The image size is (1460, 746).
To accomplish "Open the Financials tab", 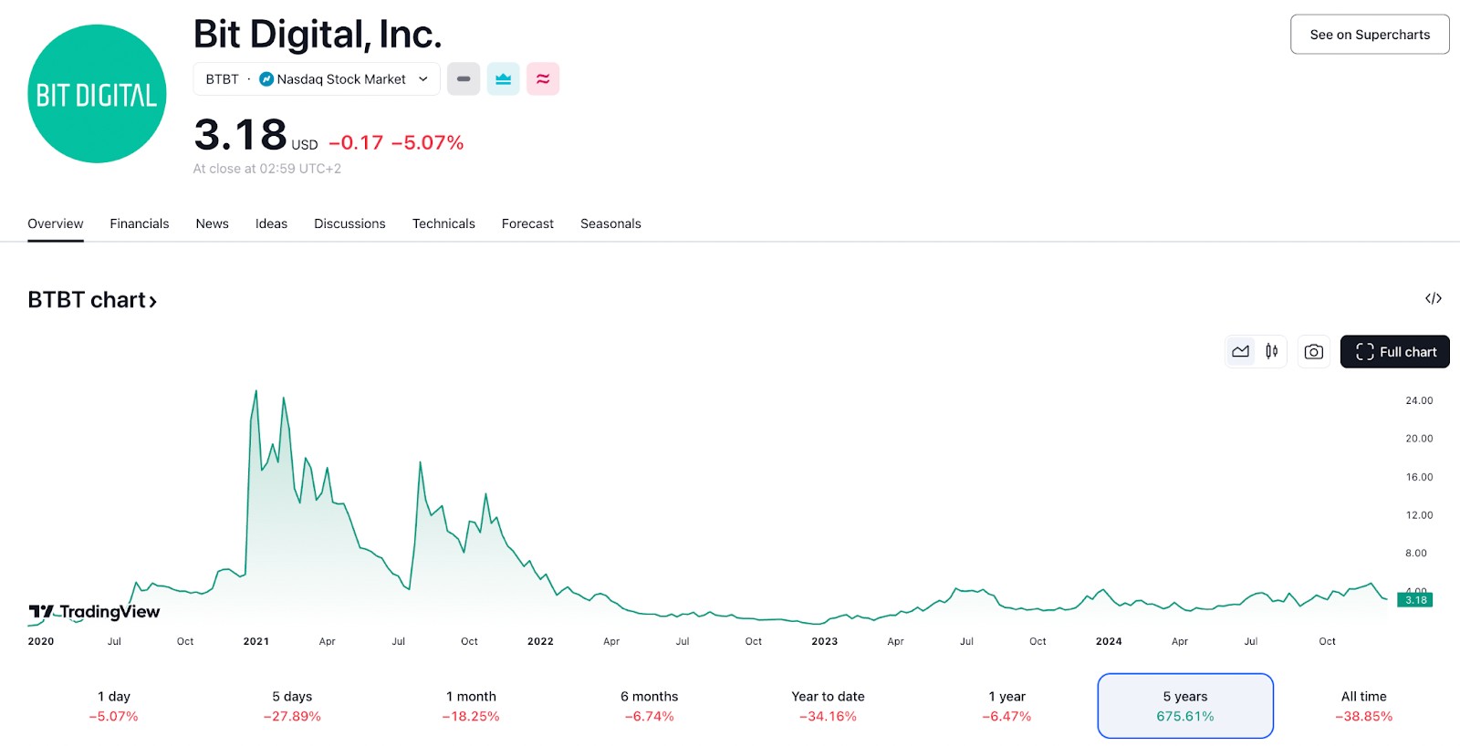I will coord(140,223).
